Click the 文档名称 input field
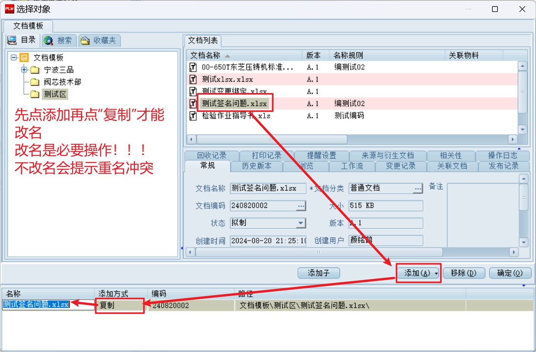Screen dimensions: 536x352 click(x=268, y=188)
